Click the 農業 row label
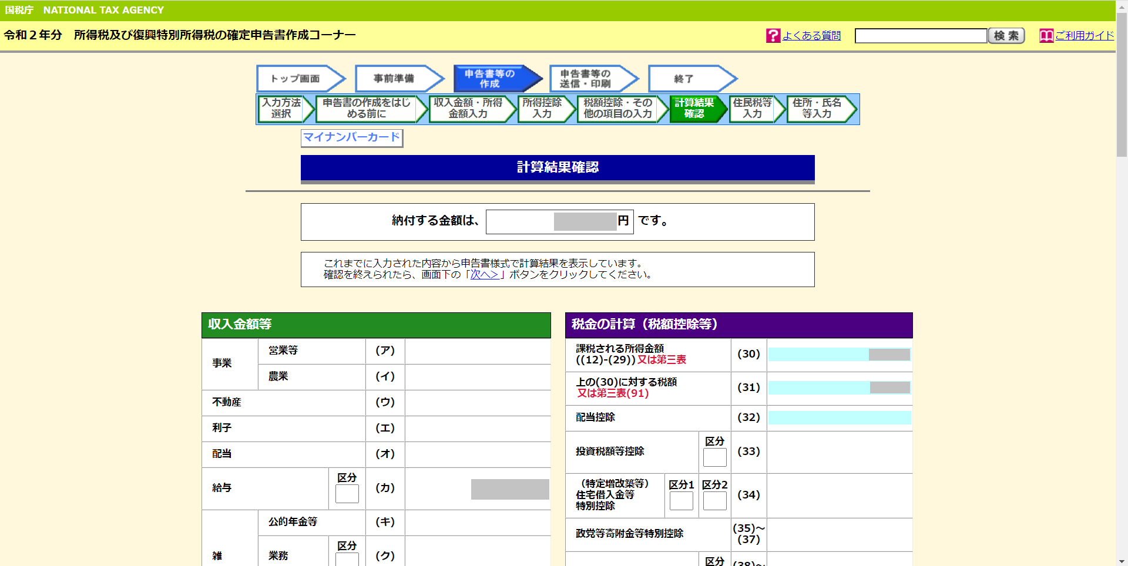This screenshot has width=1128, height=566. (278, 376)
